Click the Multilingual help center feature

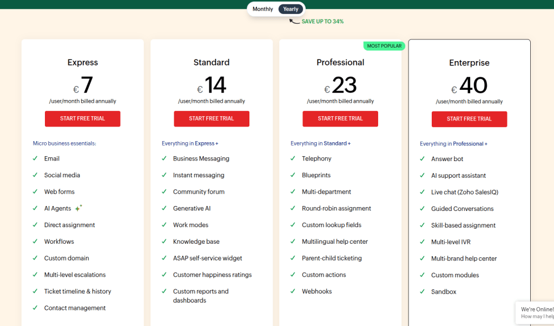tap(334, 242)
